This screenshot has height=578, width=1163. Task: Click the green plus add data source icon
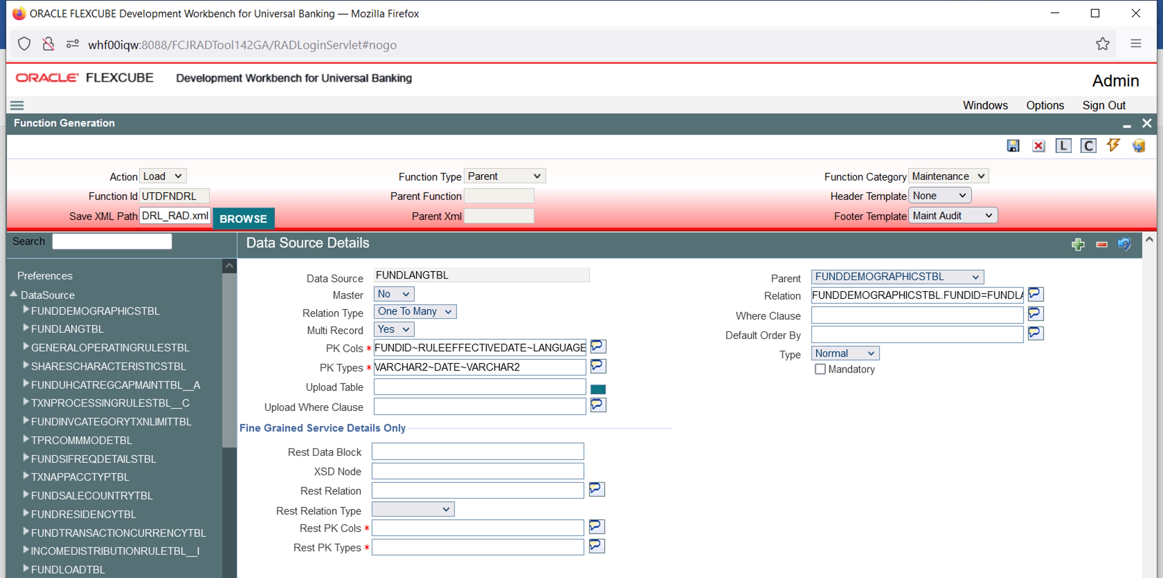coord(1078,244)
